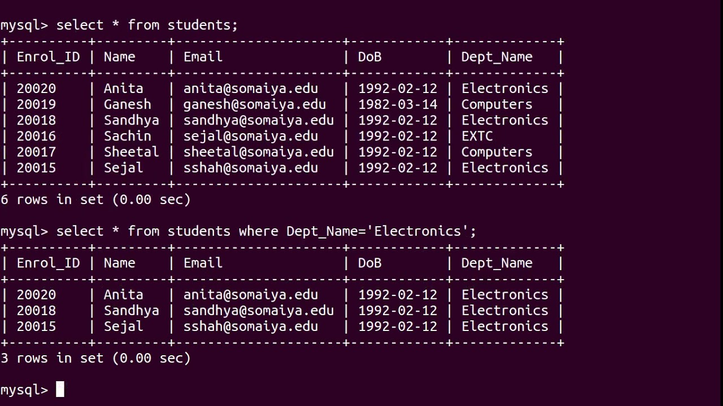The image size is (723, 406).
Task: Click the '3 rows in set' status message
Action: (95, 358)
